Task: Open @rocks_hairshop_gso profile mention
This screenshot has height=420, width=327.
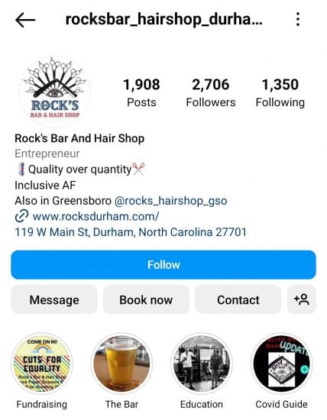Action: (170, 201)
